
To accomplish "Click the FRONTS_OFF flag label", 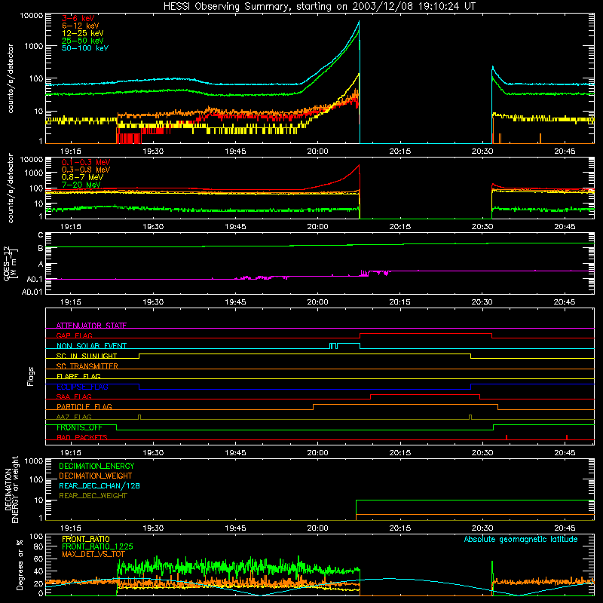I will [79, 427].
